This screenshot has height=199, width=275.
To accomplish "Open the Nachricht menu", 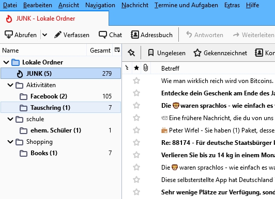I will click(135, 5).
